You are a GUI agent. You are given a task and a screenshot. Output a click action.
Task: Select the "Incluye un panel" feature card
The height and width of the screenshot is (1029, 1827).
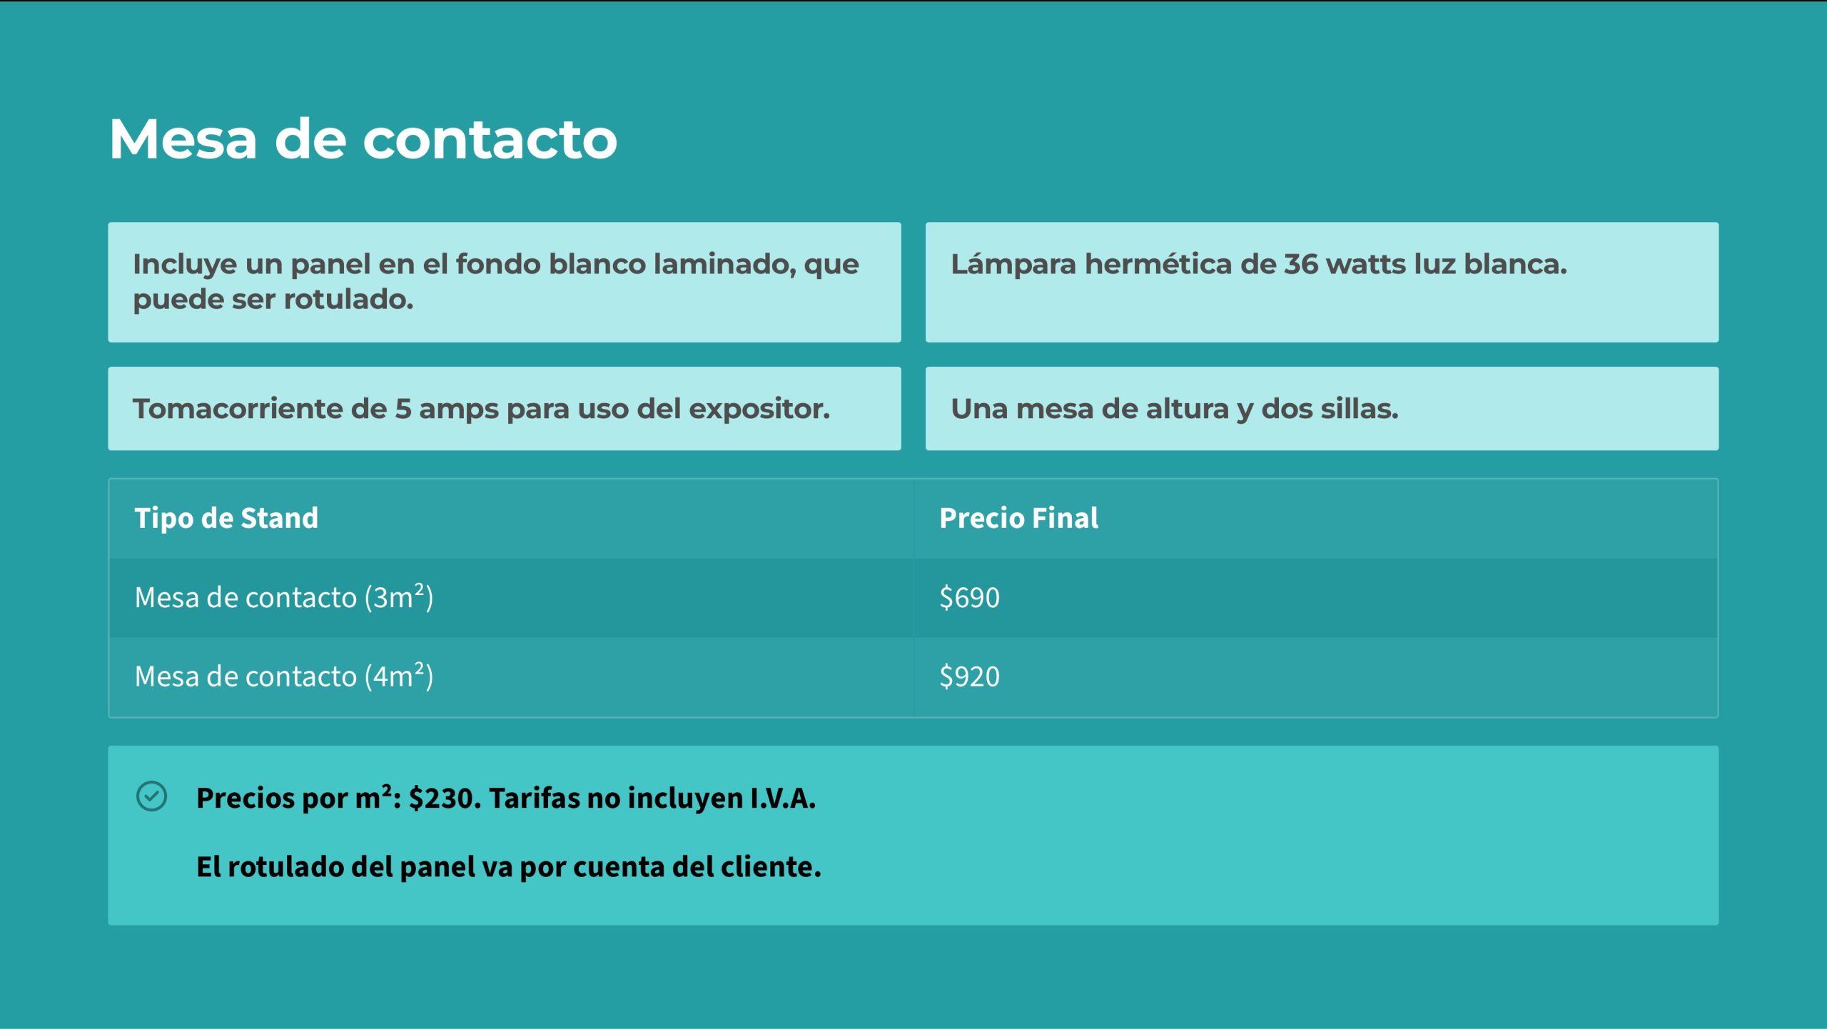pos(504,282)
